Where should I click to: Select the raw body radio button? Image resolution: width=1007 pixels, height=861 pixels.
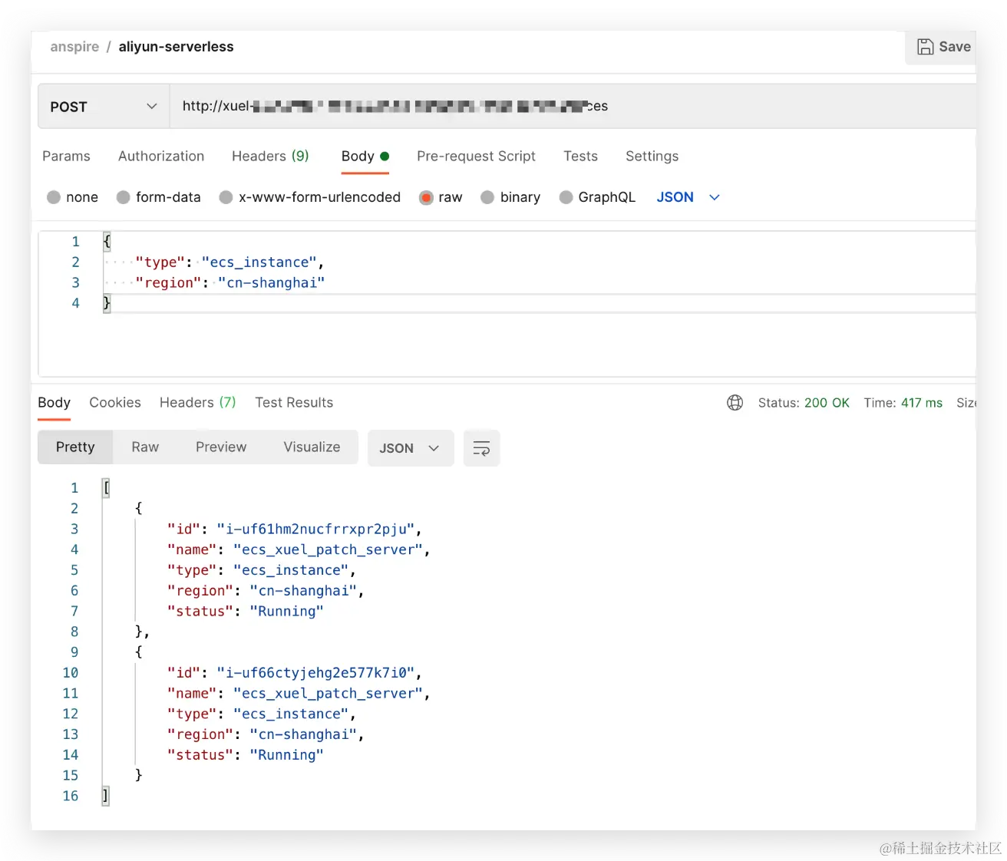click(426, 197)
